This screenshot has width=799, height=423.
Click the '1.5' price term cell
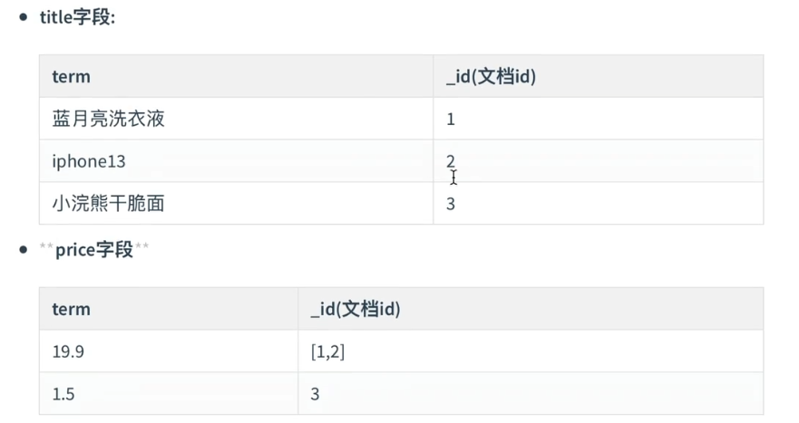click(63, 394)
